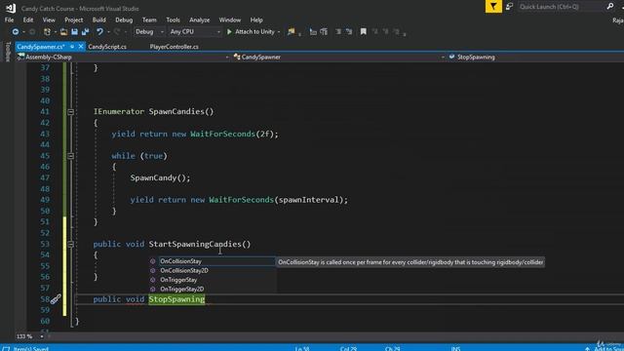Screen dimensions: 624x351
Task: Click the Undo toolbar icon
Action: click(x=99, y=32)
